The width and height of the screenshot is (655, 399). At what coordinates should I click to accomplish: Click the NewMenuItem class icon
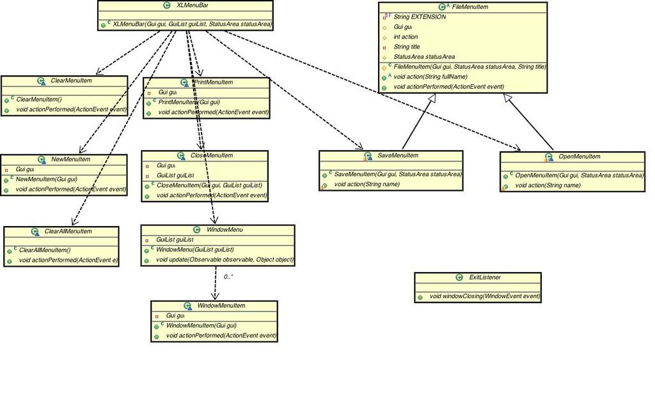[42, 160]
